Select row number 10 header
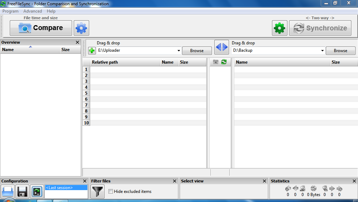The image size is (358, 202). coord(86,123)
